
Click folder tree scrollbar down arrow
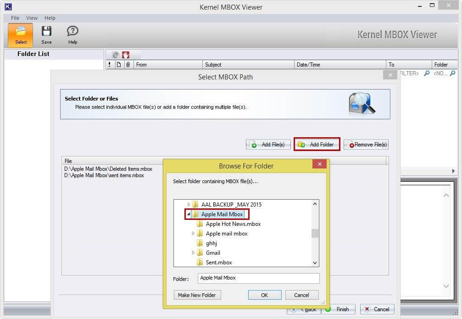(315, 263)
